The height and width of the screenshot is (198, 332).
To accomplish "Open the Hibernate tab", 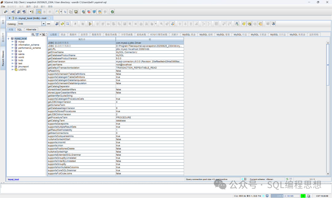I will pos(31,29).
